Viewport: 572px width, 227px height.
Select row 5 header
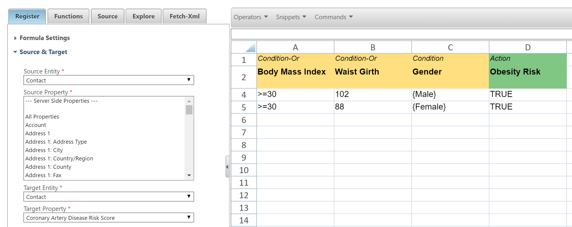pos(244,107)
